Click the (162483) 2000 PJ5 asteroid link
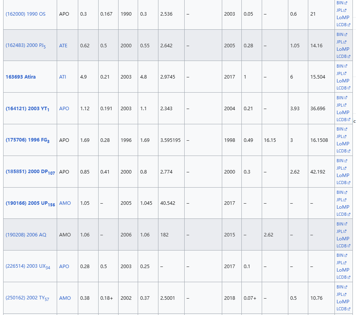The image size is (356, 315). 25,46
